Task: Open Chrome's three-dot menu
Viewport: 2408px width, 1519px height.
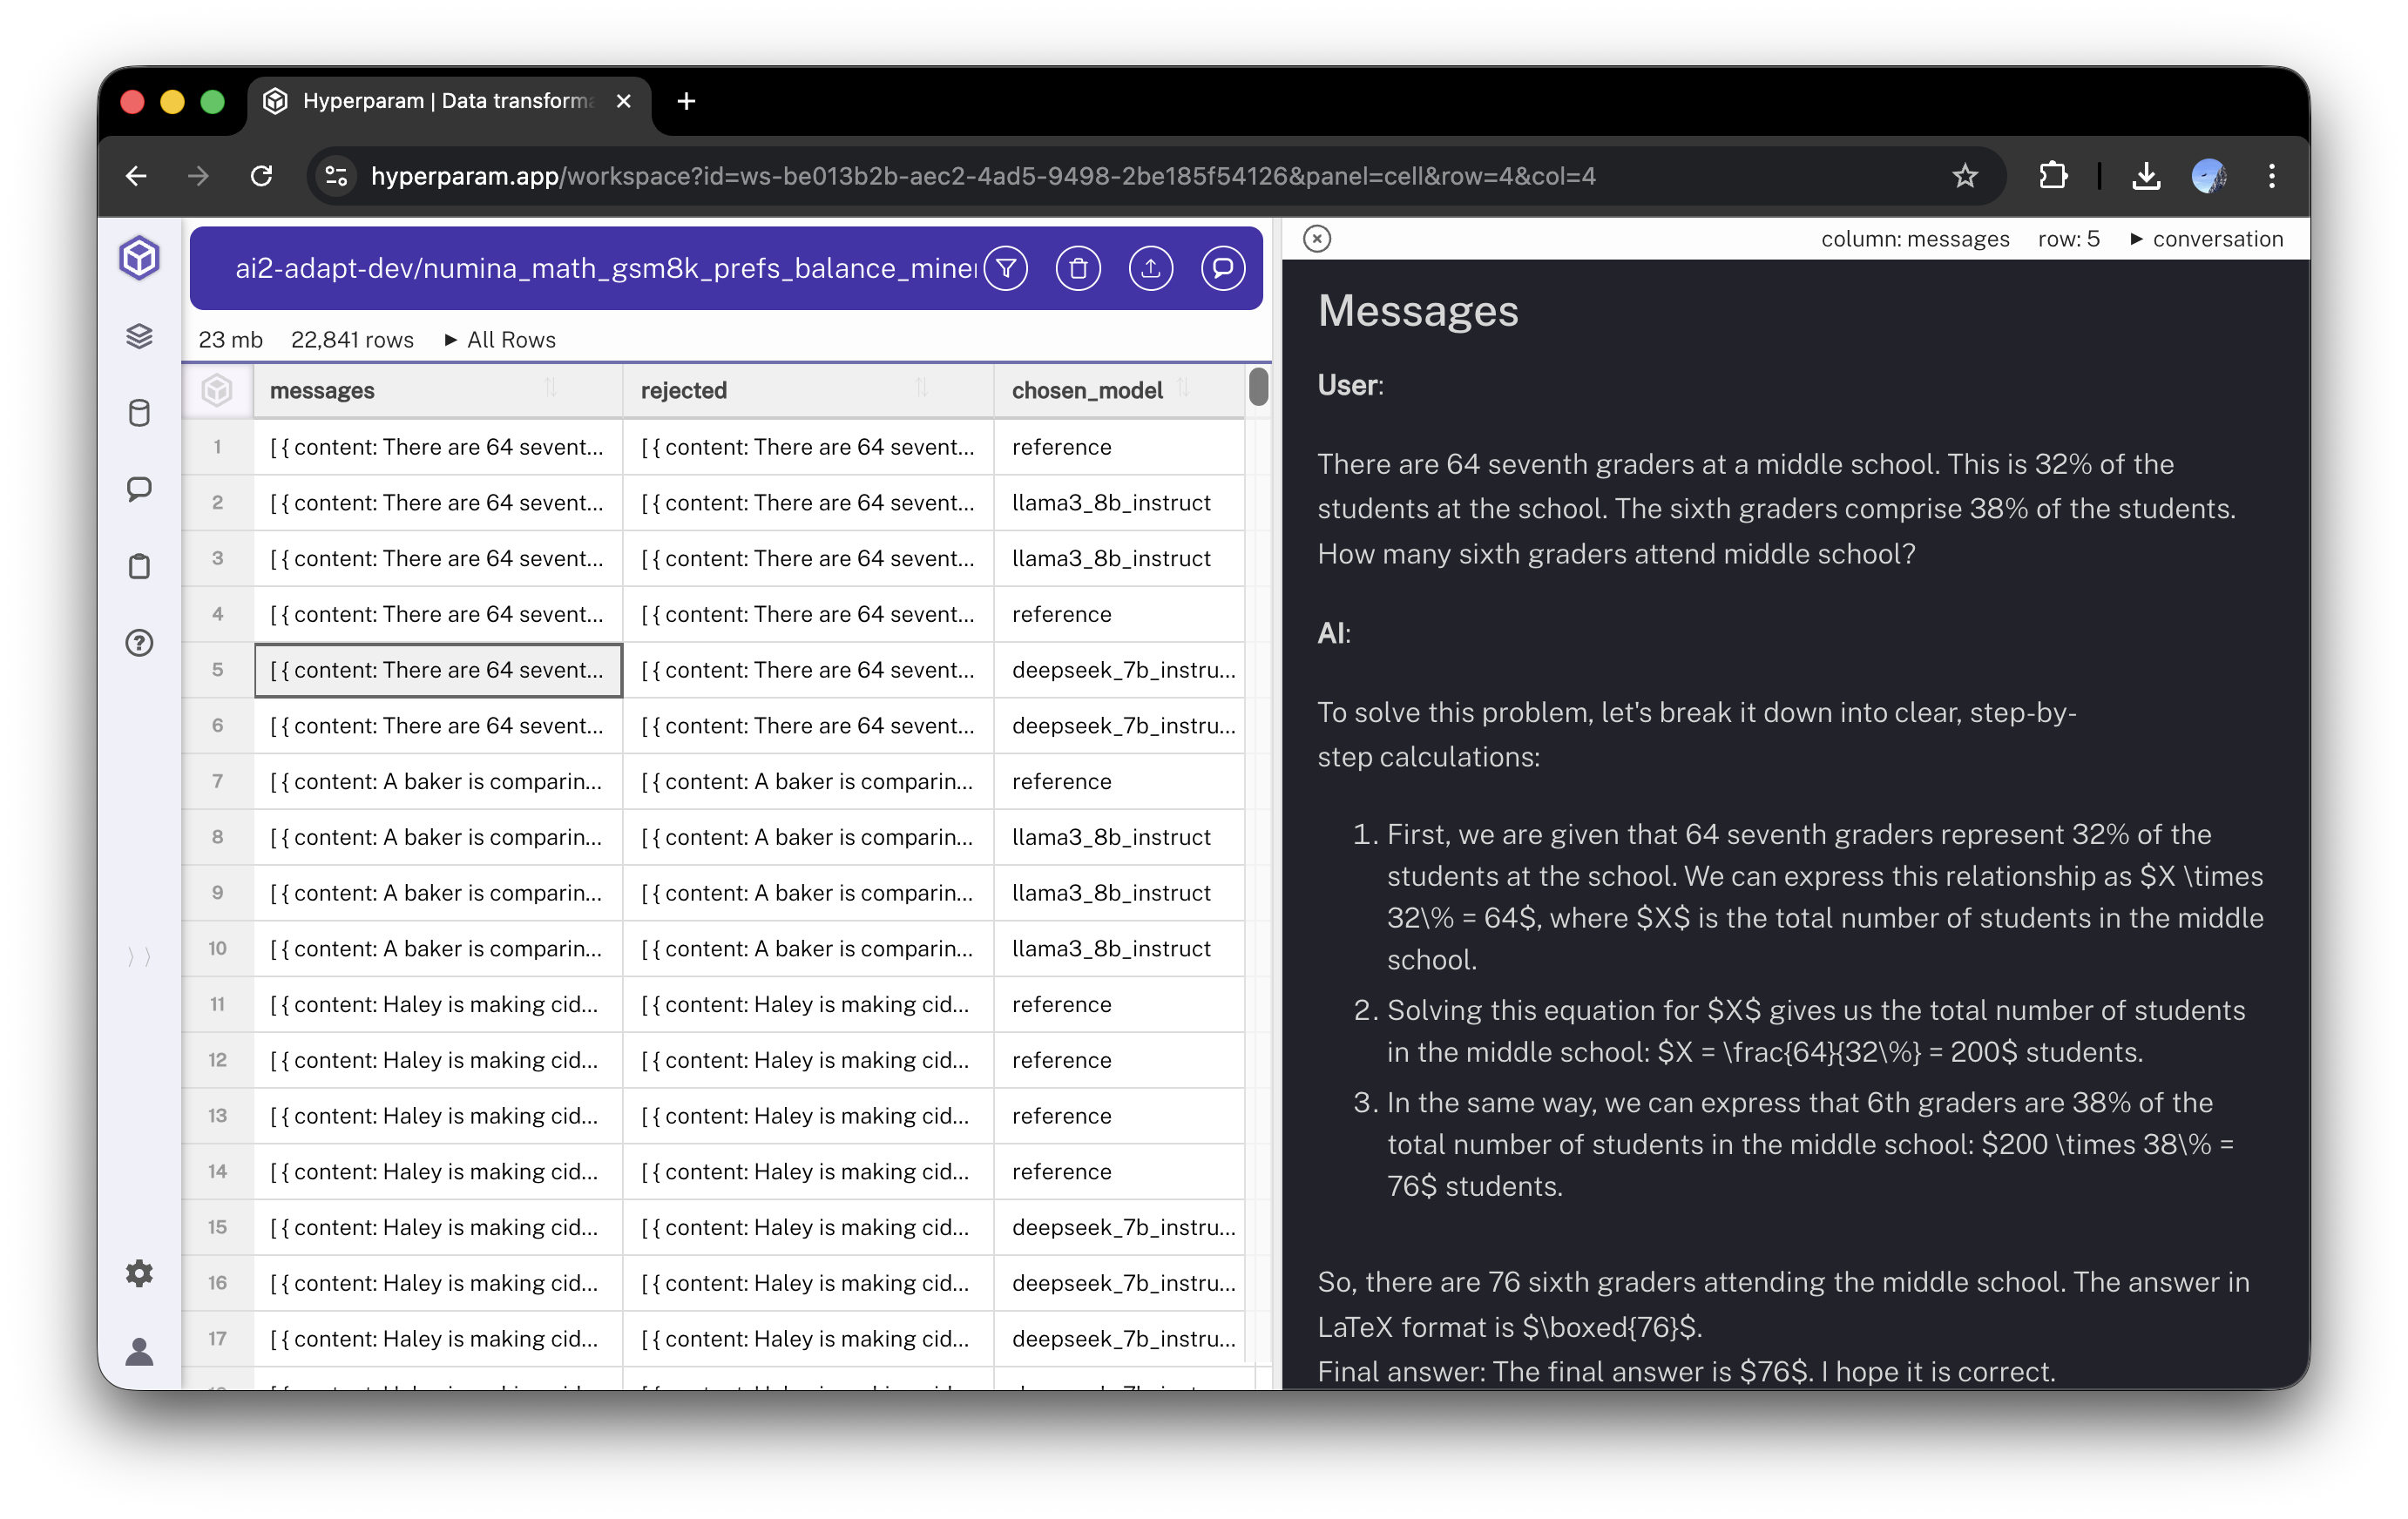Action: (x=2270, y=176)
